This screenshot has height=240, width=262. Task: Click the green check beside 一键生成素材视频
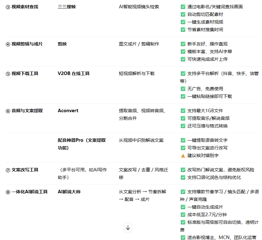pyautogui.click(x=183, y=22)
